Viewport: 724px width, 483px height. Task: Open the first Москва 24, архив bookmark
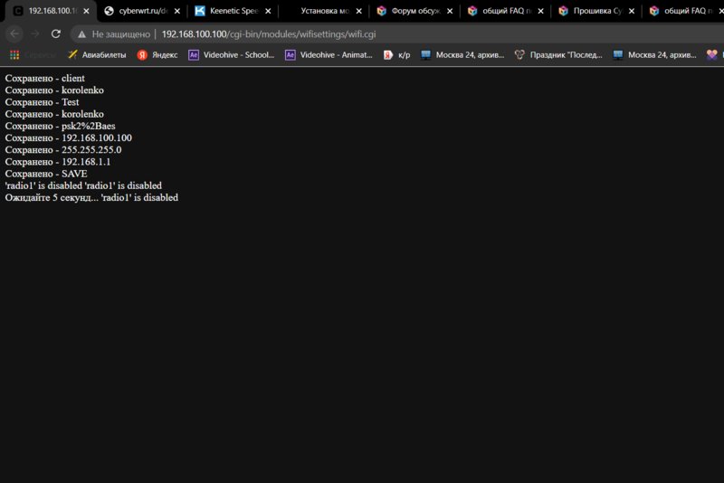click(x=462, y=55)
